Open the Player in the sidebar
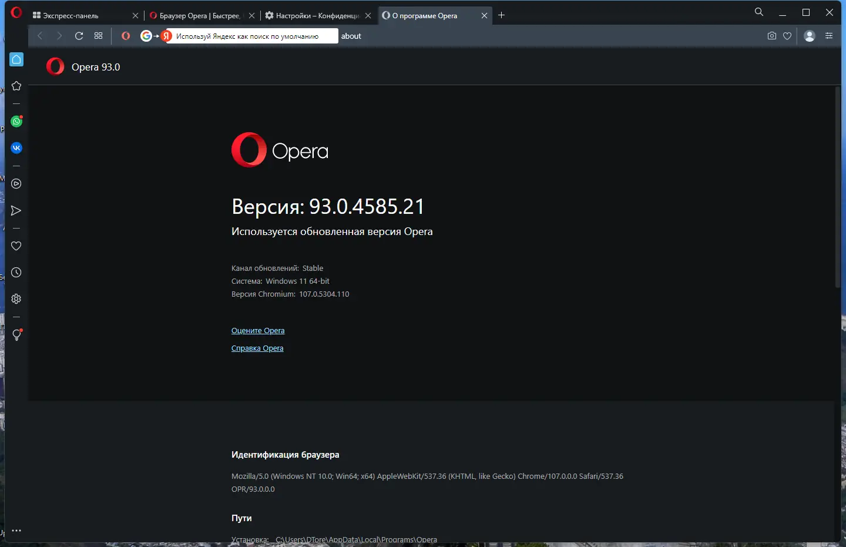This screenshot has height=547, width=846. (x=16, y=184)
